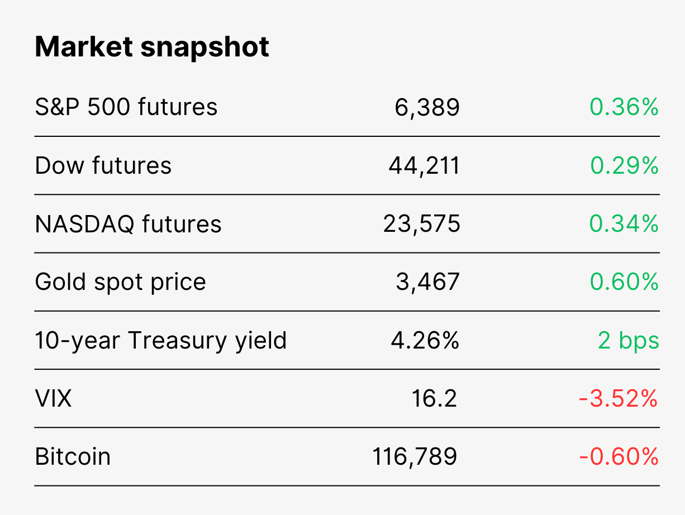Click the 0.34% NASDAQ change

click(624, 224)
